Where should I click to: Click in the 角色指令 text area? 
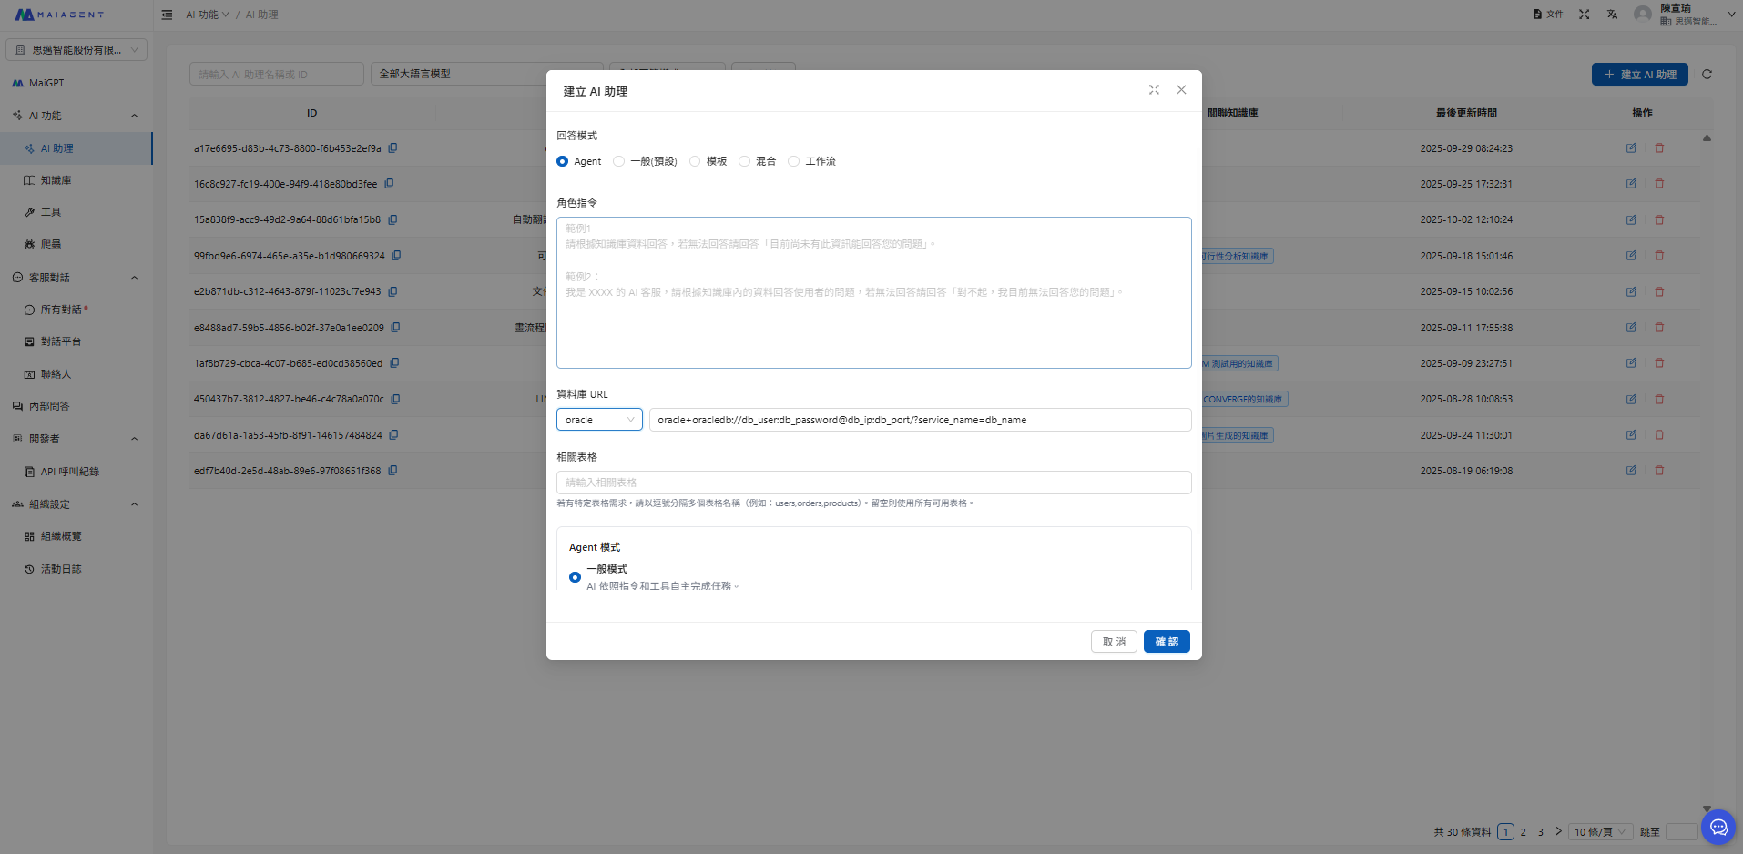point(873,319)
